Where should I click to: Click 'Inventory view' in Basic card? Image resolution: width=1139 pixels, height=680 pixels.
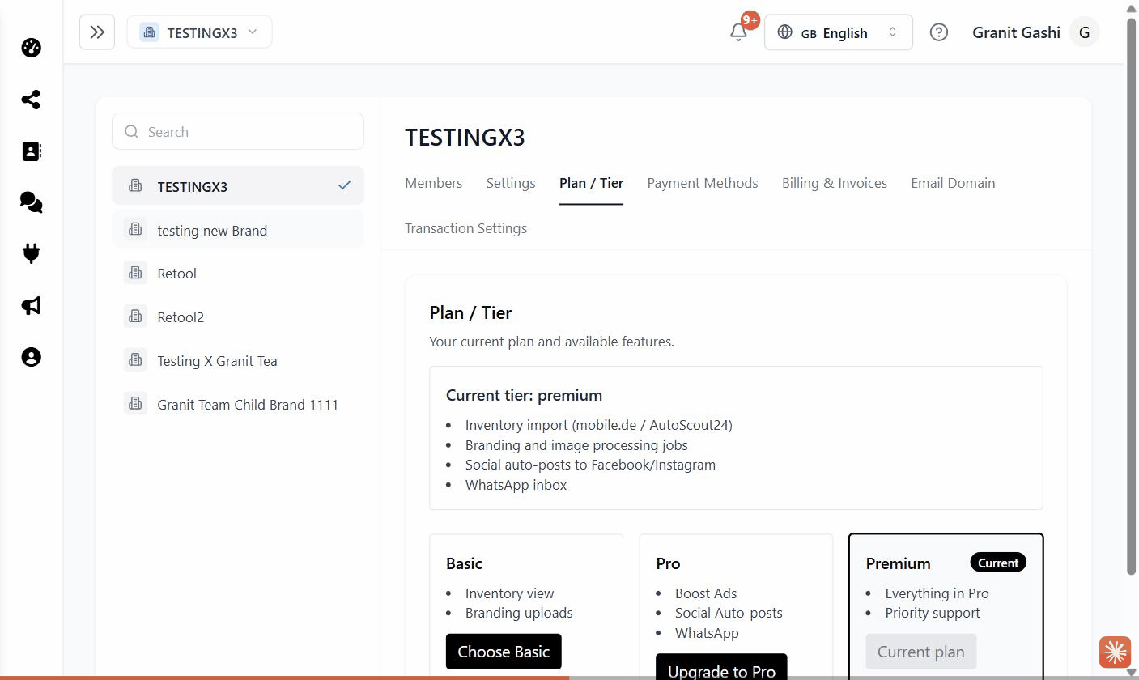509,593
